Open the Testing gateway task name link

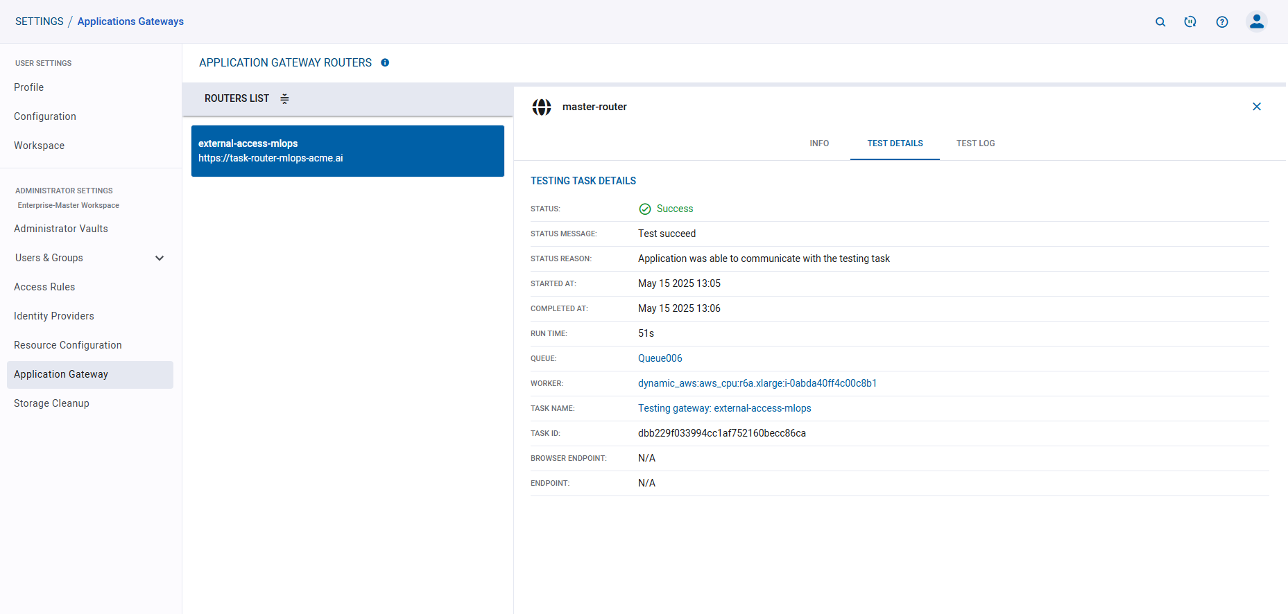coord(724,408)
